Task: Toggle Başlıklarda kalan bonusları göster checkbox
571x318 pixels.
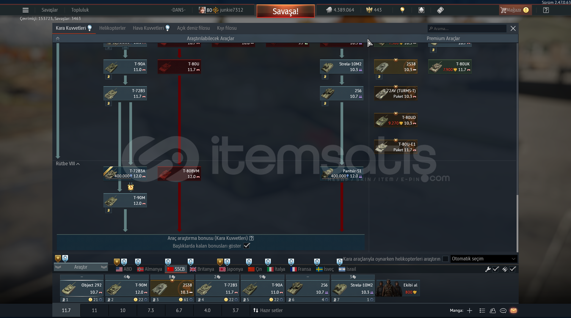Action: (x=247, y=246)
